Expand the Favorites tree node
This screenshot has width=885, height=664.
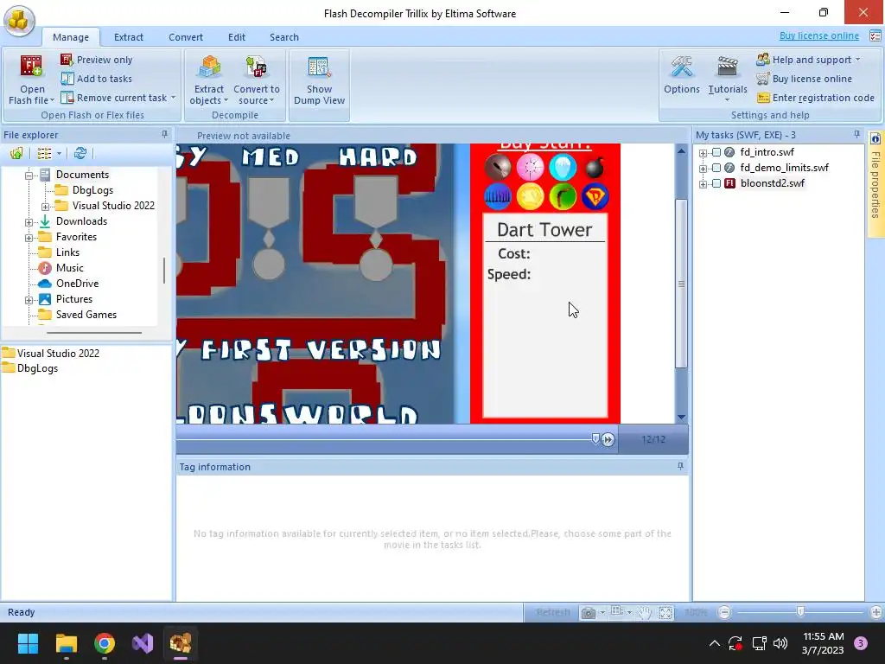(x=29, y=238)
